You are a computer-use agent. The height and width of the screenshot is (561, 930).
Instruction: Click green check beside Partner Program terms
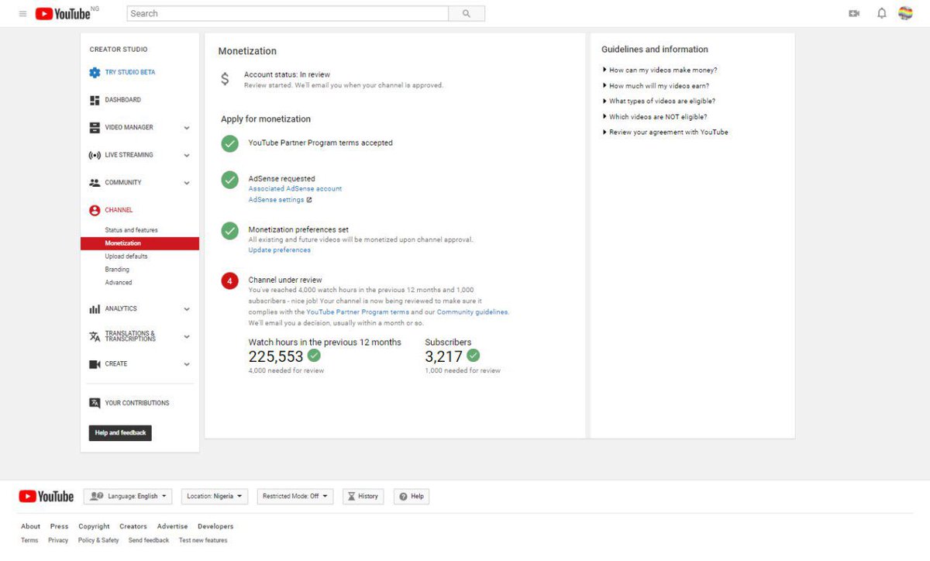click(229, 143)
